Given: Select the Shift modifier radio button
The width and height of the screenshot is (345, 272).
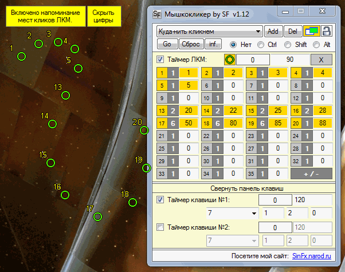Looking at the screenshot, I should pos(289,44).
